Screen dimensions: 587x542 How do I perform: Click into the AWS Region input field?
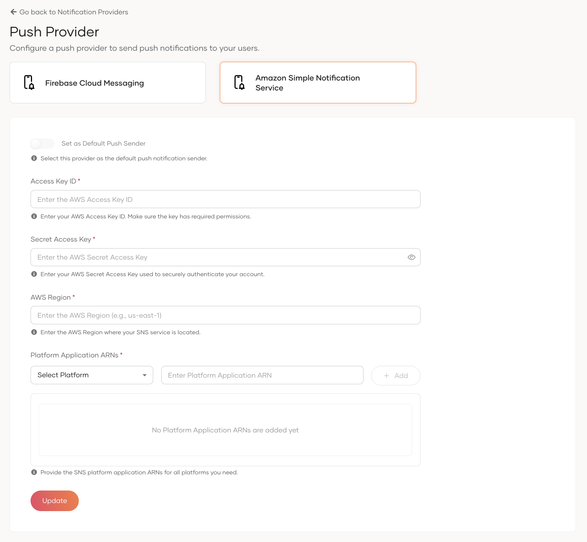(225, 315)
